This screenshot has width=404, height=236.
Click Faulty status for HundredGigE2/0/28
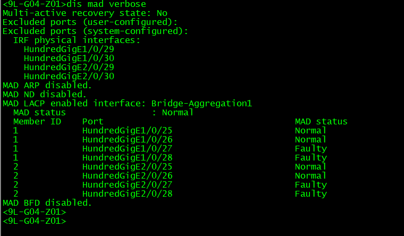(x=310, y=193)
